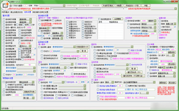This screenshot has height=111, width=179.
Task: Check the 元宝X100 shop item
Action: click(83, 38)
